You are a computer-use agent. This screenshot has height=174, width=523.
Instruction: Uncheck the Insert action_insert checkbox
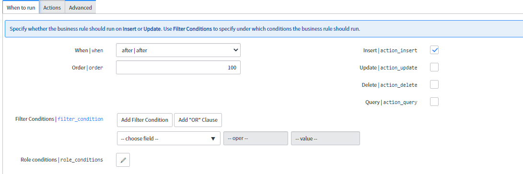pos(434,50)
